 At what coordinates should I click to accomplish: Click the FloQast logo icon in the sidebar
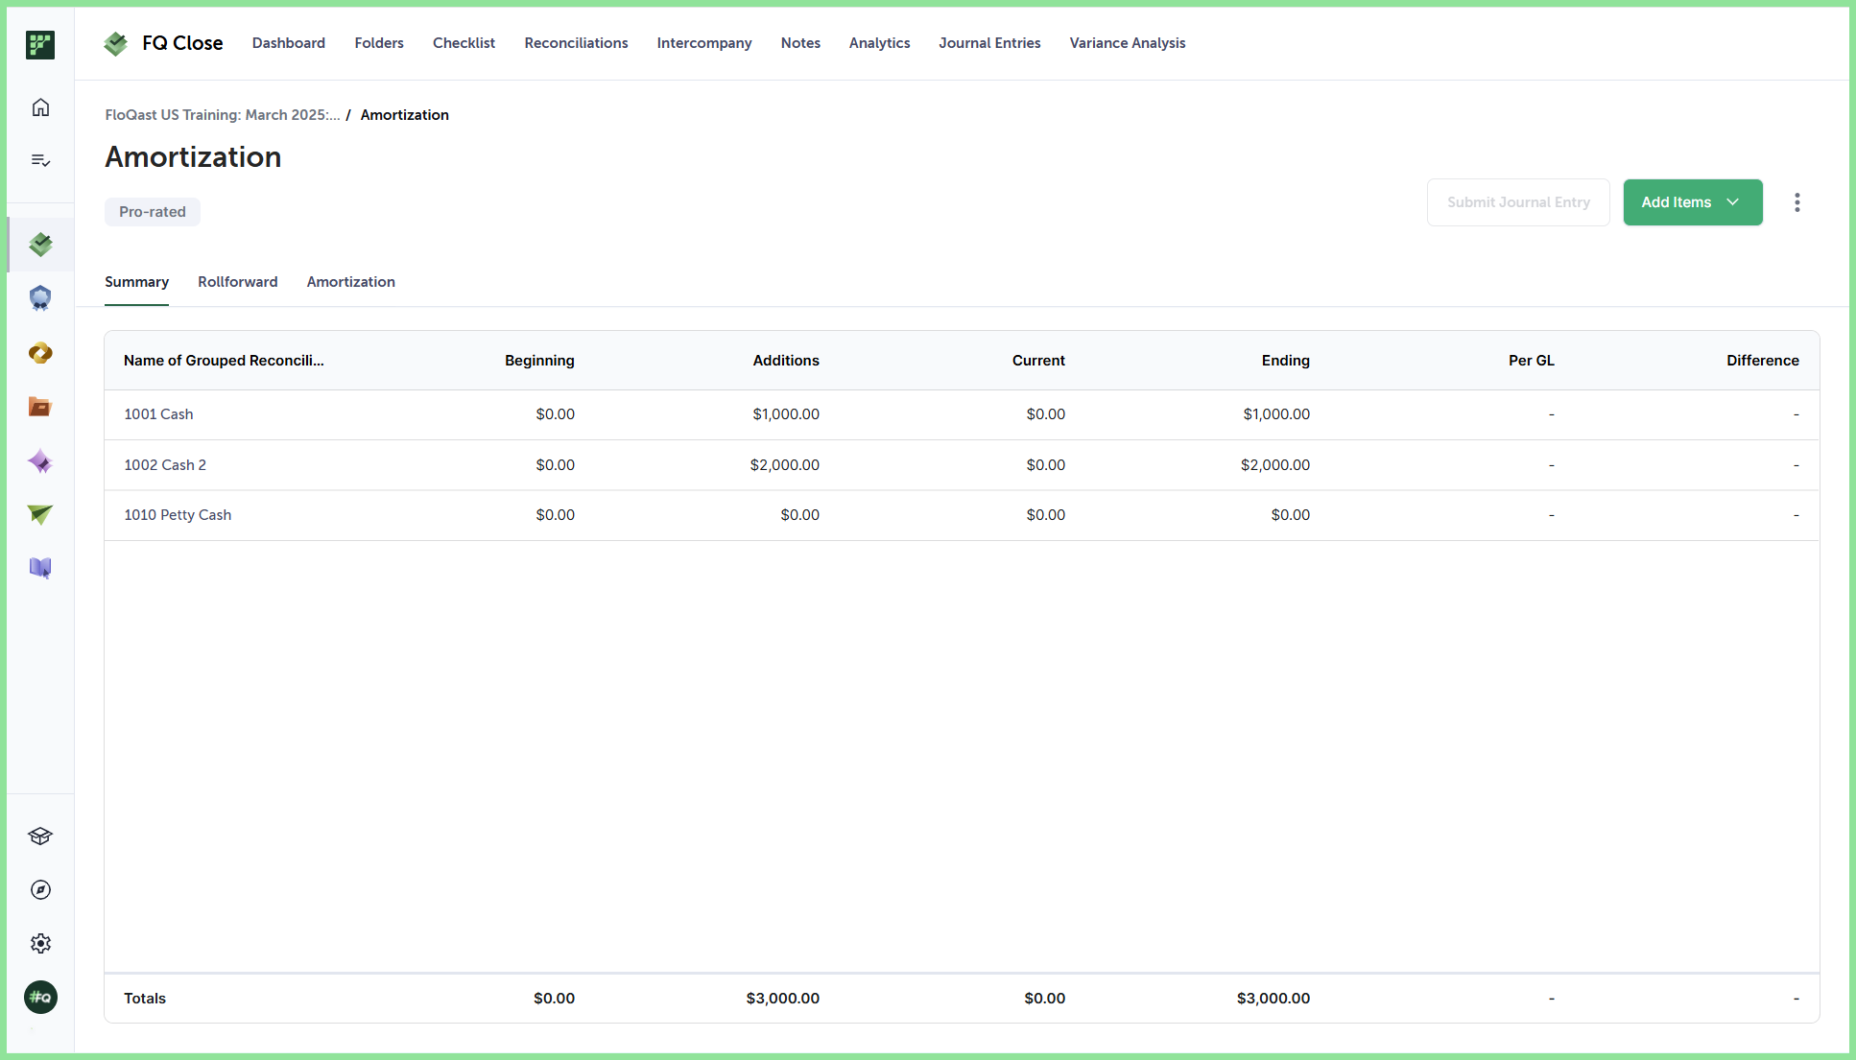pyautogui.click(x=40, y=44)
